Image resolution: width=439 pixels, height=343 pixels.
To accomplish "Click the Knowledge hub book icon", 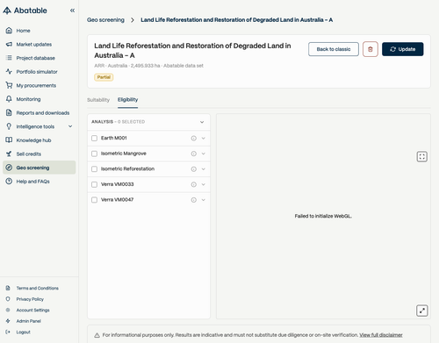I will [9, 140].
